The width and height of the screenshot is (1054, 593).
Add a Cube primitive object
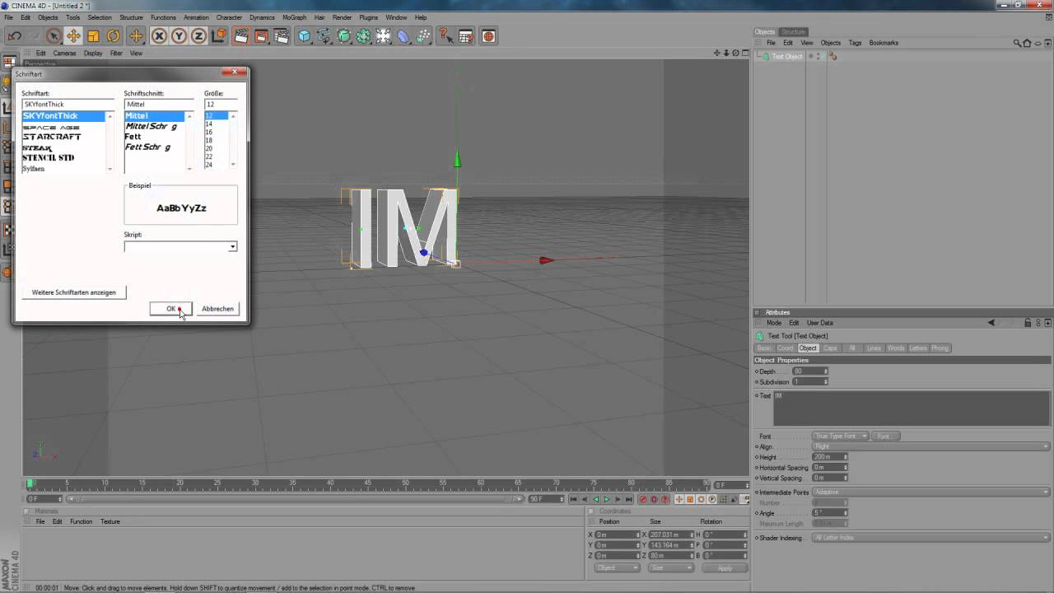pyautogui.click(x=304, y=36)
